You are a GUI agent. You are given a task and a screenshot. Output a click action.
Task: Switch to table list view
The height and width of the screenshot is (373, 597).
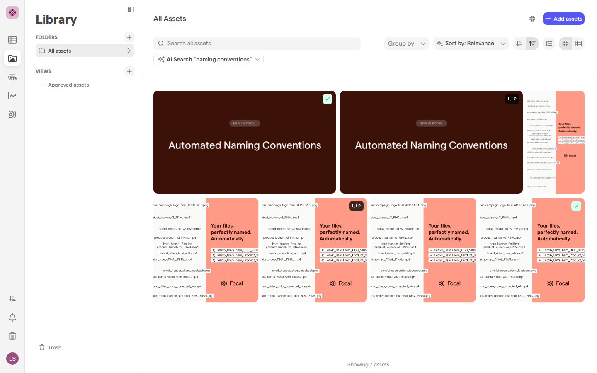578,44
